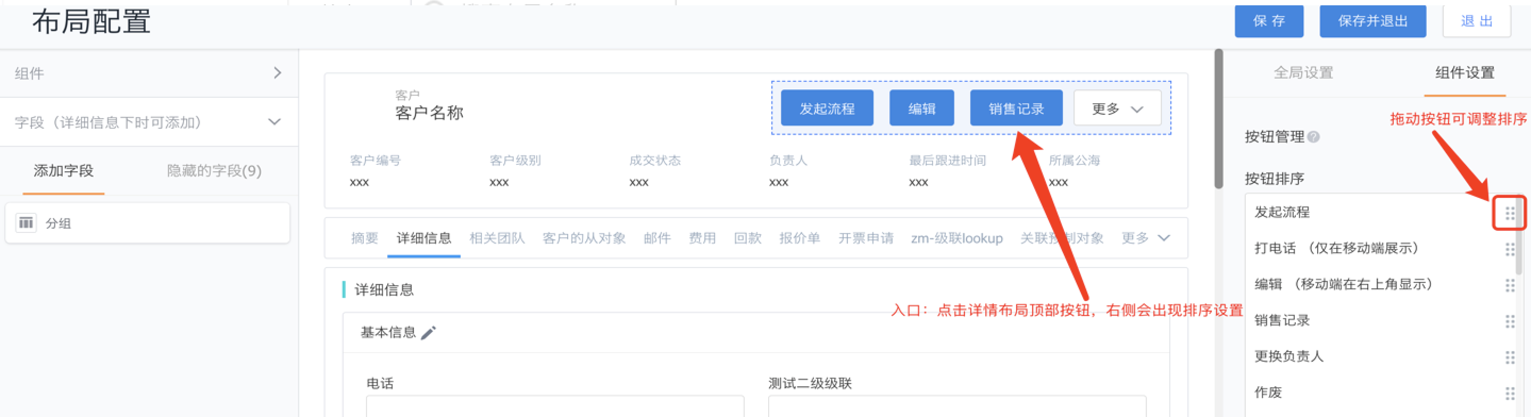
Task: Open 组件设置 tab
Action: pos(1465,73)
